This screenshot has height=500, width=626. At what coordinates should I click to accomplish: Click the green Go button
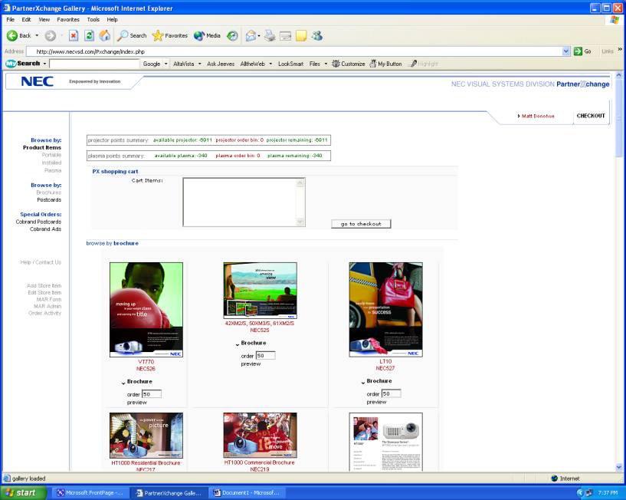pyautogui.click(x=582, y=51)
